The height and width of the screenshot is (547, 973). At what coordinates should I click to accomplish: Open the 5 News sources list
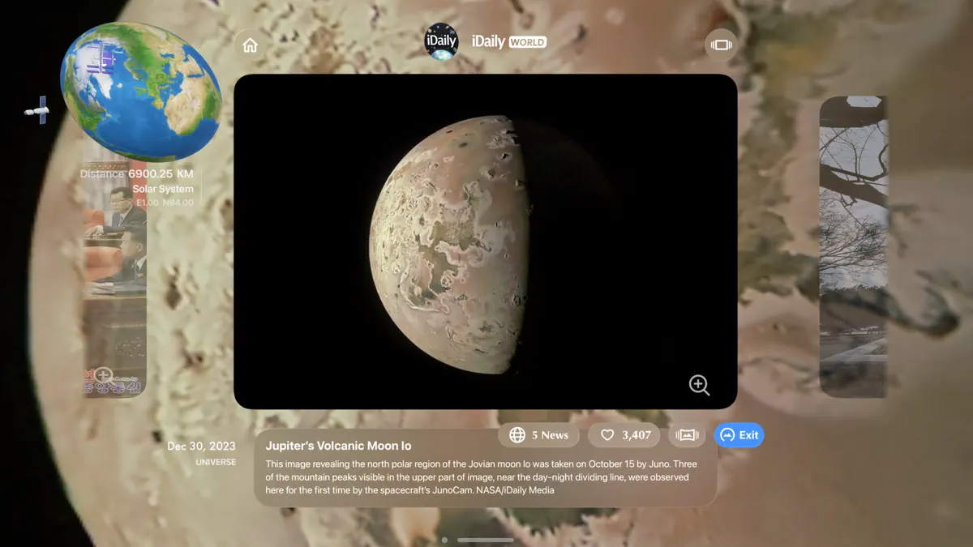click(538, 435)
